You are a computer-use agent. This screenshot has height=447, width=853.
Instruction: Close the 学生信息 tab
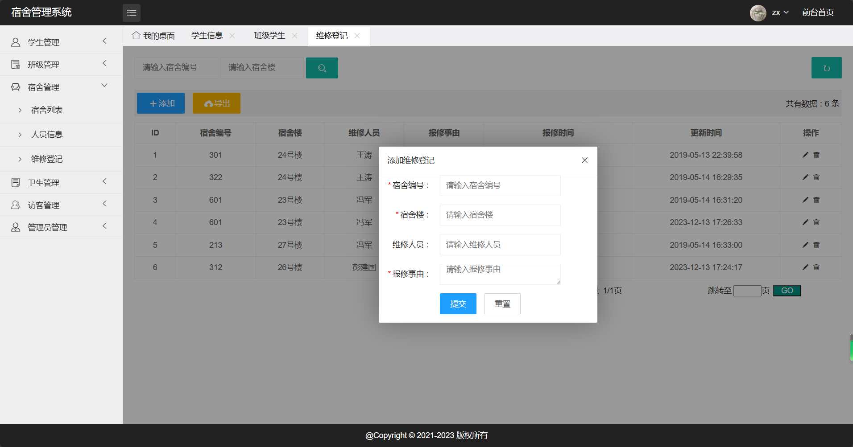click(x=232, y=36)
